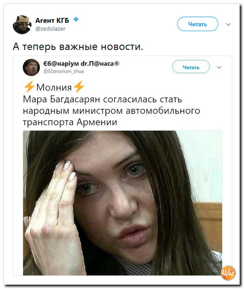Click the line 'транспорта Армении'
The image size is (244, 289).
click(70, 122)
